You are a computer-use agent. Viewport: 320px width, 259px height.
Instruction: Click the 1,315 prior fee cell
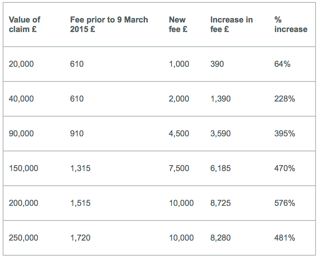[80, 168]
